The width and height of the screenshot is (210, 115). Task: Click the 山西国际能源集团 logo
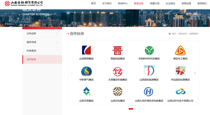(x=149, y=71)
